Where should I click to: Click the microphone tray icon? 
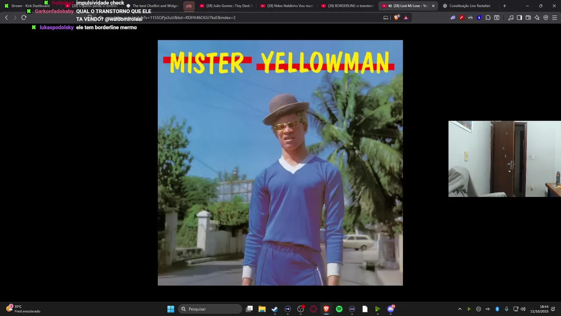507,309
